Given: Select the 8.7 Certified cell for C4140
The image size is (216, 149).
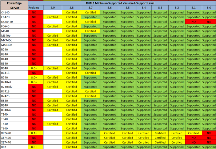Looking at the screenshot, I should pos(91,12).
